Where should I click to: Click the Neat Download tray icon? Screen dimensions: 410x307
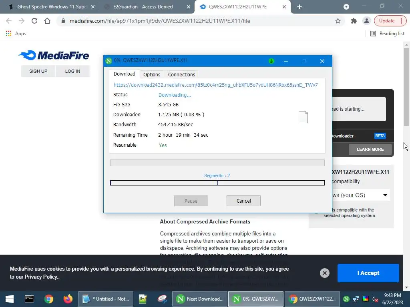click(346, 299)
